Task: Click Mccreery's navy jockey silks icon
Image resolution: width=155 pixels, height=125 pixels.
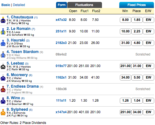Action: (x=3, y=77)
